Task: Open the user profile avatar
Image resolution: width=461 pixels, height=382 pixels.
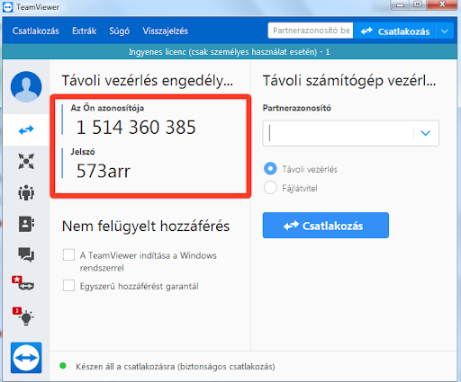Action: point(26,86)
